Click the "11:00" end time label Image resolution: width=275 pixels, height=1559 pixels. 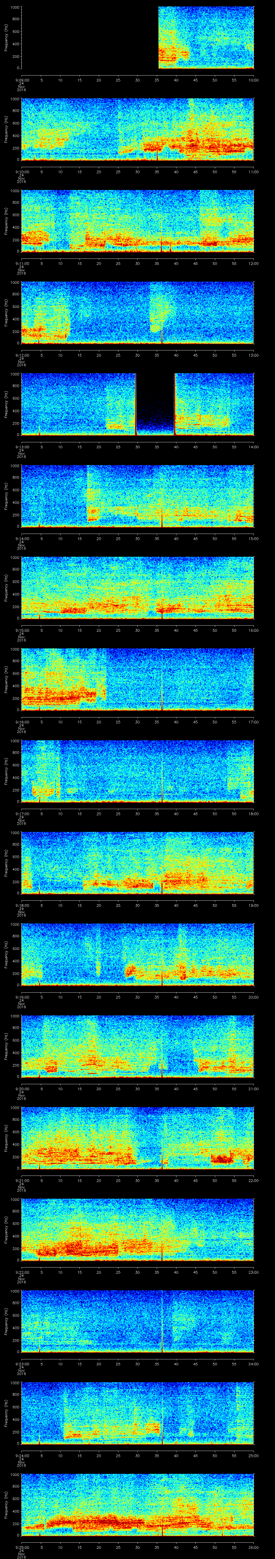pyautogui.click(x=253, y=172)
